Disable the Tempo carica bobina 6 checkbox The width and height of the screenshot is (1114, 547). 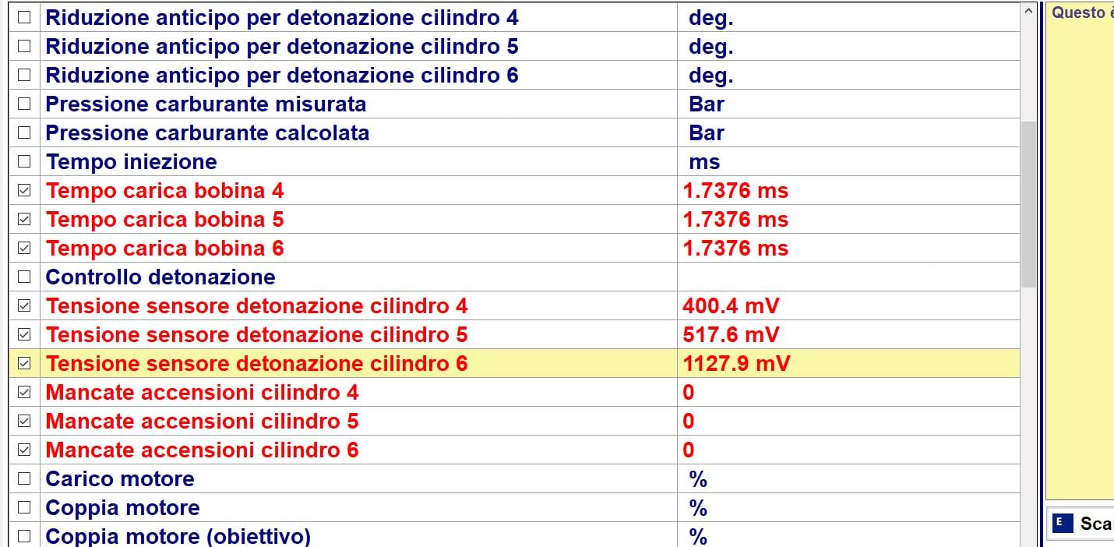point(24,248)
